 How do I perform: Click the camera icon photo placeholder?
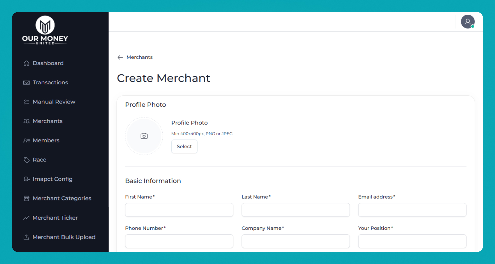(x=144, y=136)
